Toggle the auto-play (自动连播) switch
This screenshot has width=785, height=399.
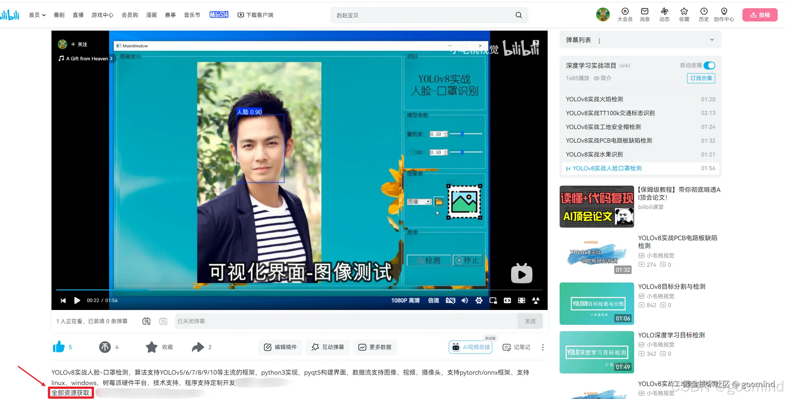click(x=709, y=65)
